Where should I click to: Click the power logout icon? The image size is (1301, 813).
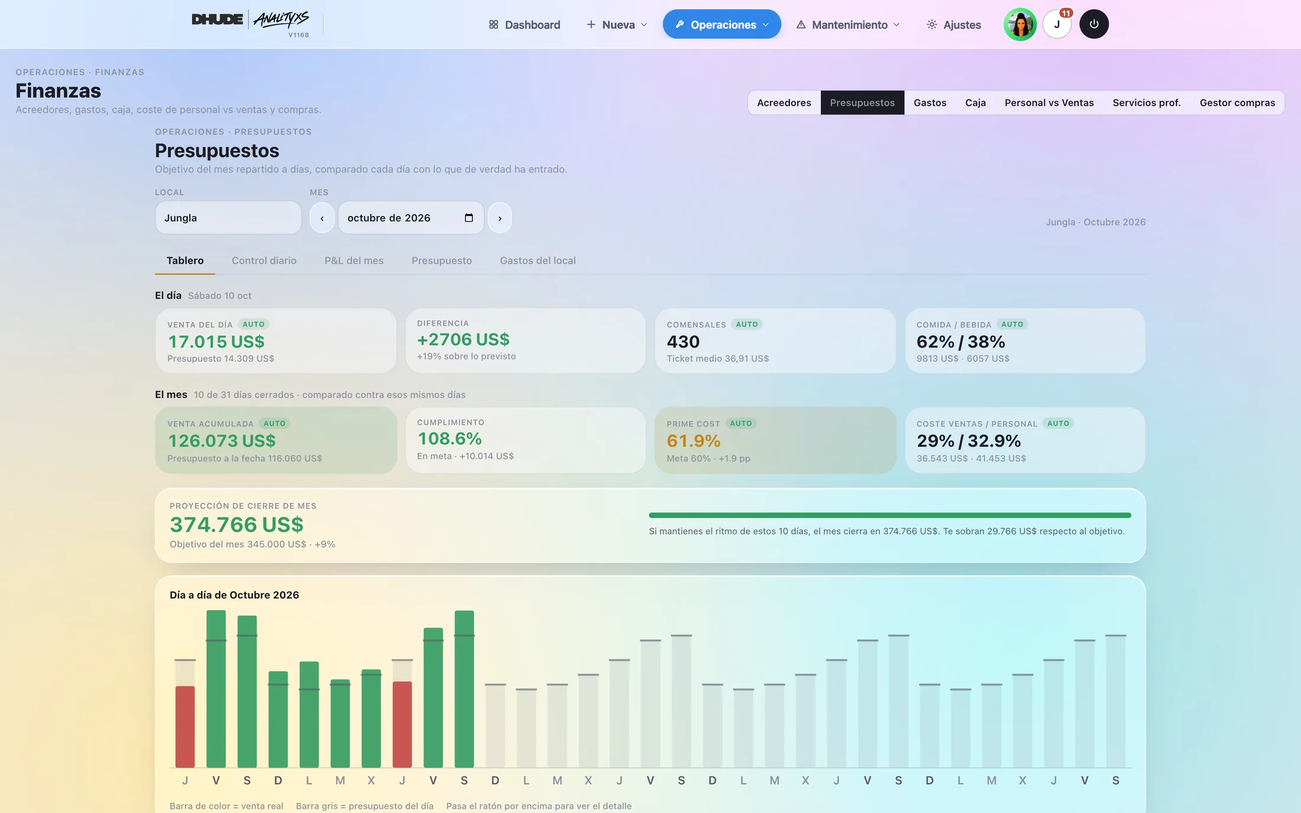[1093, 24]
